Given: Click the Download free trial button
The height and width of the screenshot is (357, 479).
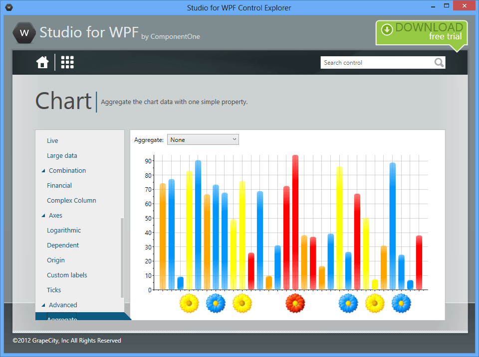Looking at the screenshot, I should (422, 33).
